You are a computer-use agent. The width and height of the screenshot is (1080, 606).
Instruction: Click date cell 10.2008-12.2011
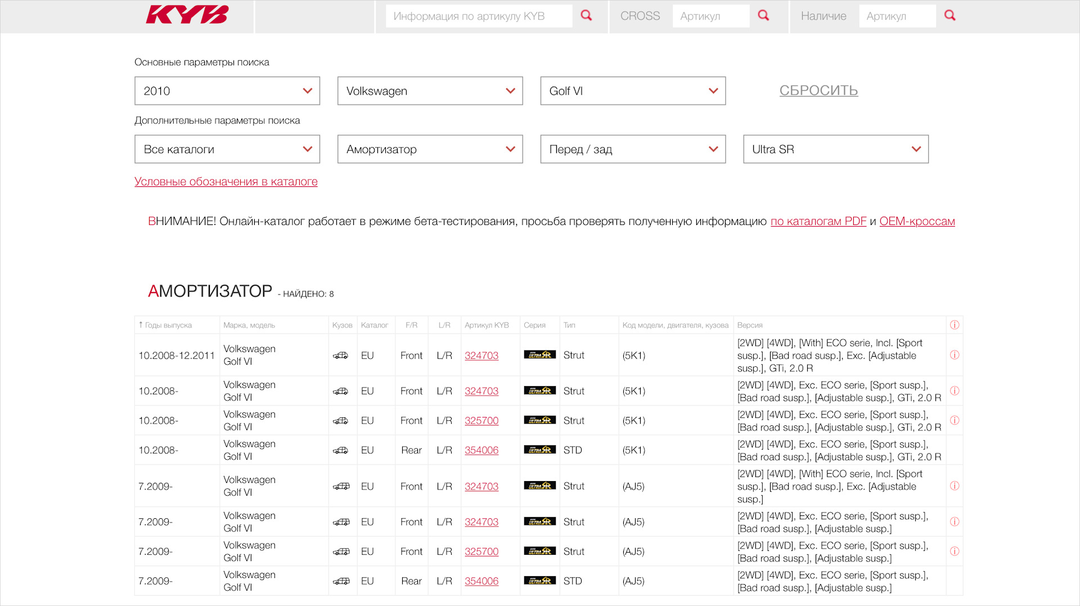pos(177,356)
